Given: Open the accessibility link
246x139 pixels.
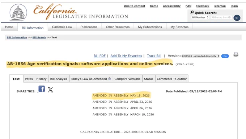Looking at the screenshot, I should coord(172,6).
